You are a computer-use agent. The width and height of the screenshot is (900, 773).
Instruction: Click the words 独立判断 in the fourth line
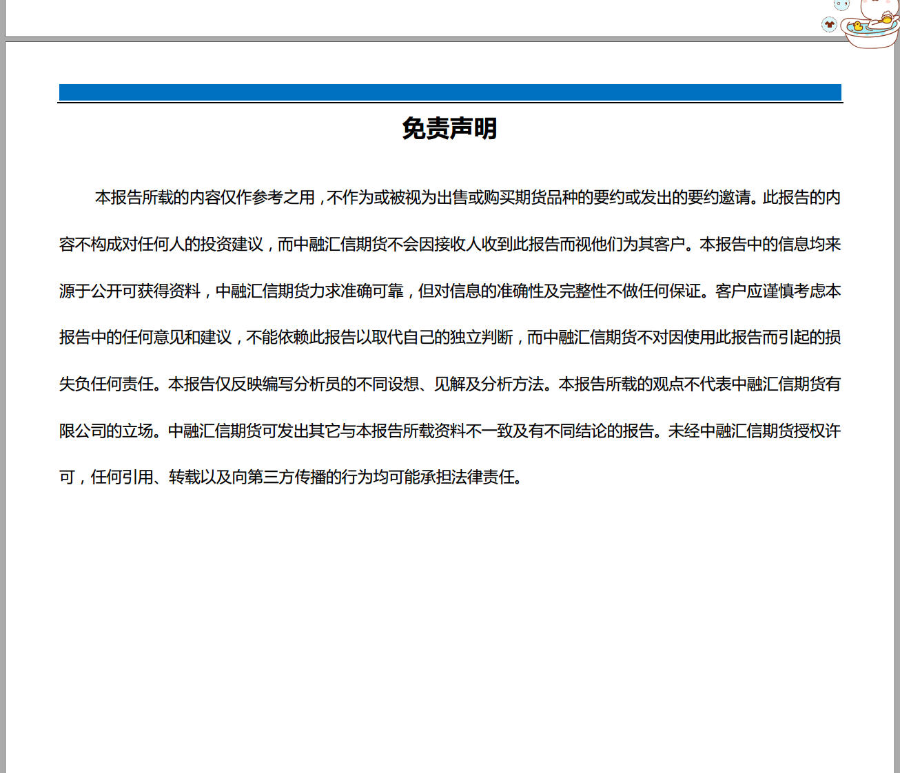481,338
